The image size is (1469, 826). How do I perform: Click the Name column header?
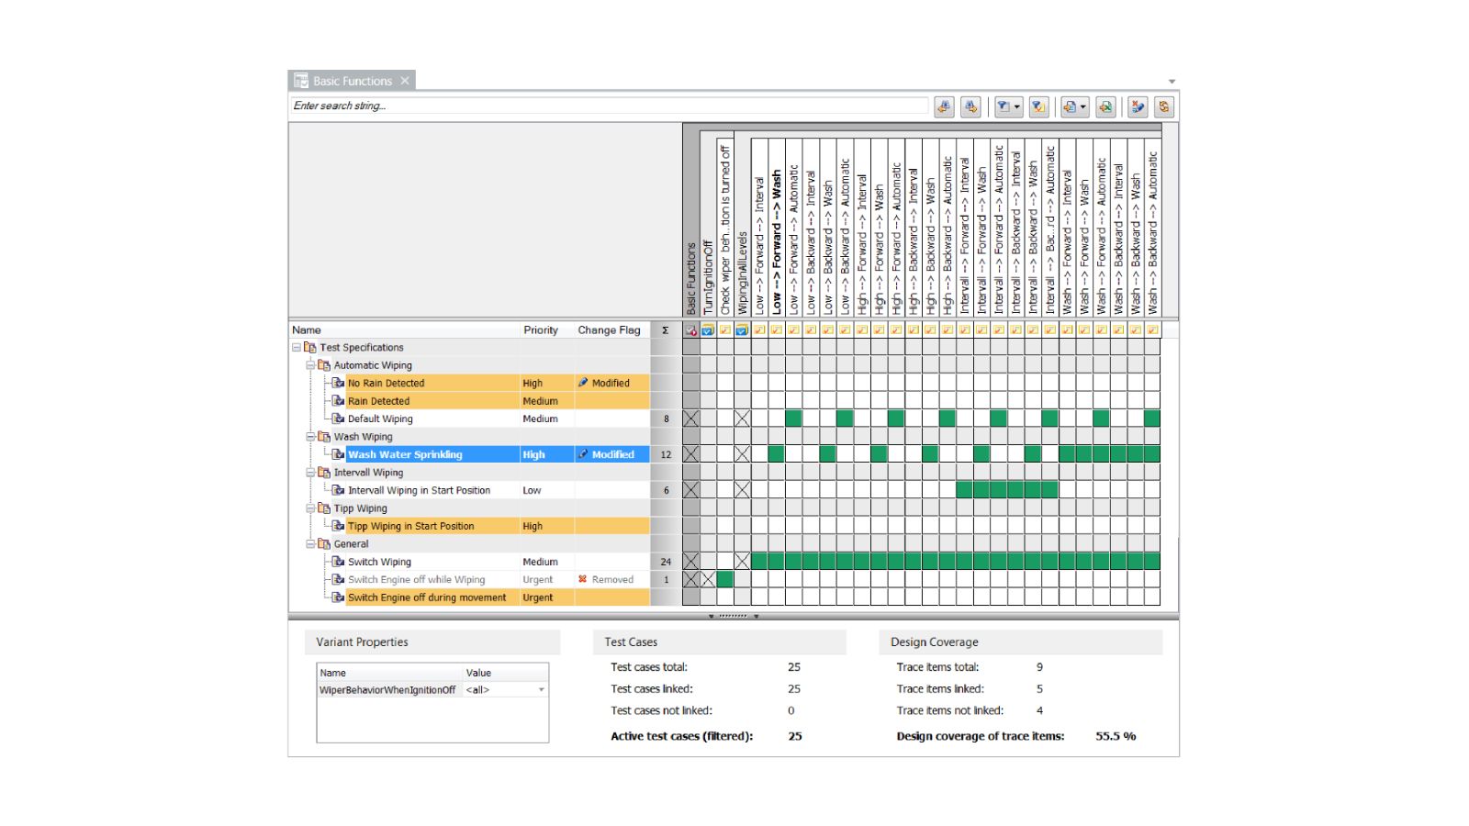(x=404, y=330)
